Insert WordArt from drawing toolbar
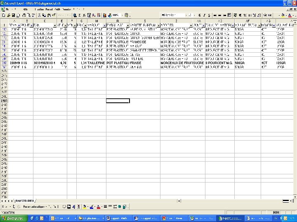The image size is (297, 222). pos(74,207)
